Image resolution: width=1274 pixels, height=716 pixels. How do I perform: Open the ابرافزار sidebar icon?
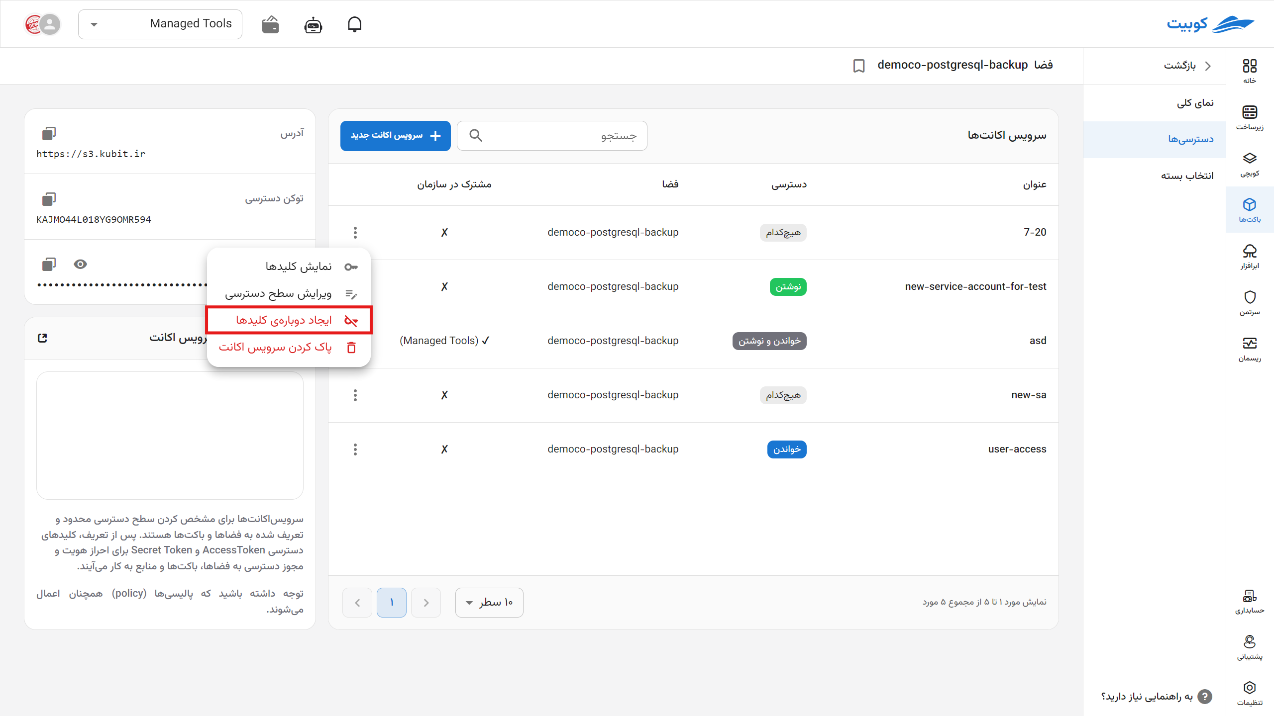coord(1249,256)
